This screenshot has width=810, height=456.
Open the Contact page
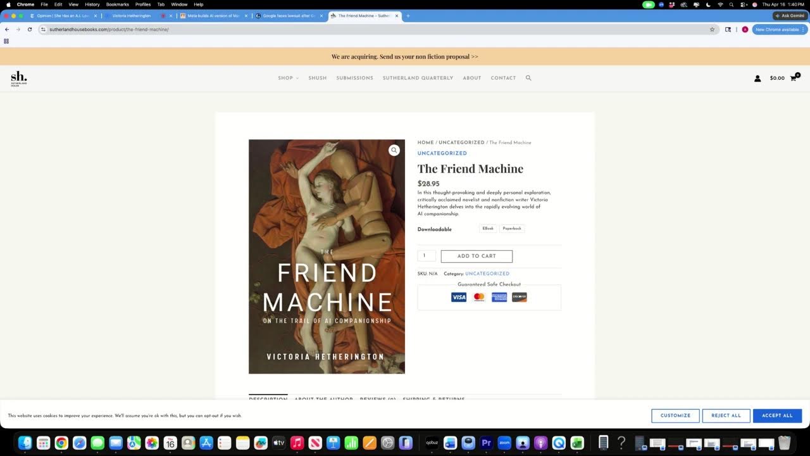click(x=503, y=78)
